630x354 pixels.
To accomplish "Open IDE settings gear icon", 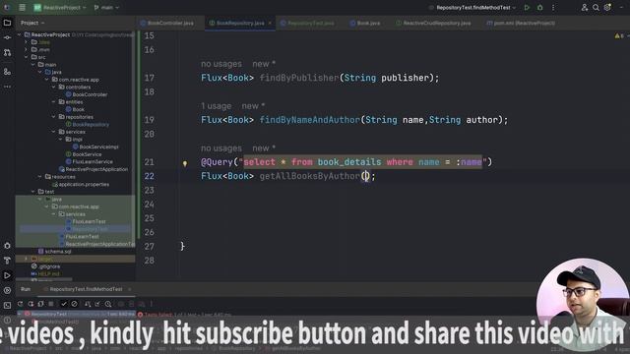I will coord(607,8).
